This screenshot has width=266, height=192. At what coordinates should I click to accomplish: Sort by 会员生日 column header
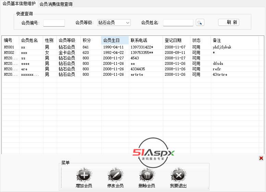click(x=115, y=40)
